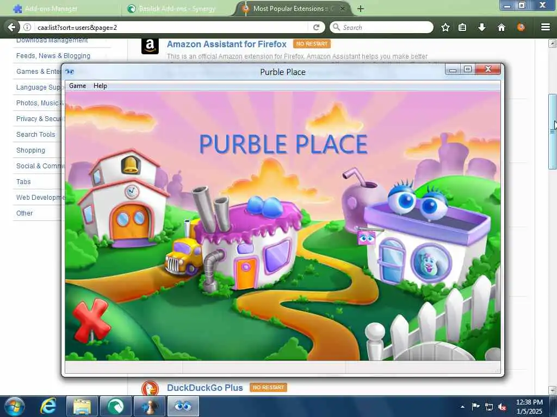Click the scrollbar down arrow
557x417 pixels.
tap(553, 390)
